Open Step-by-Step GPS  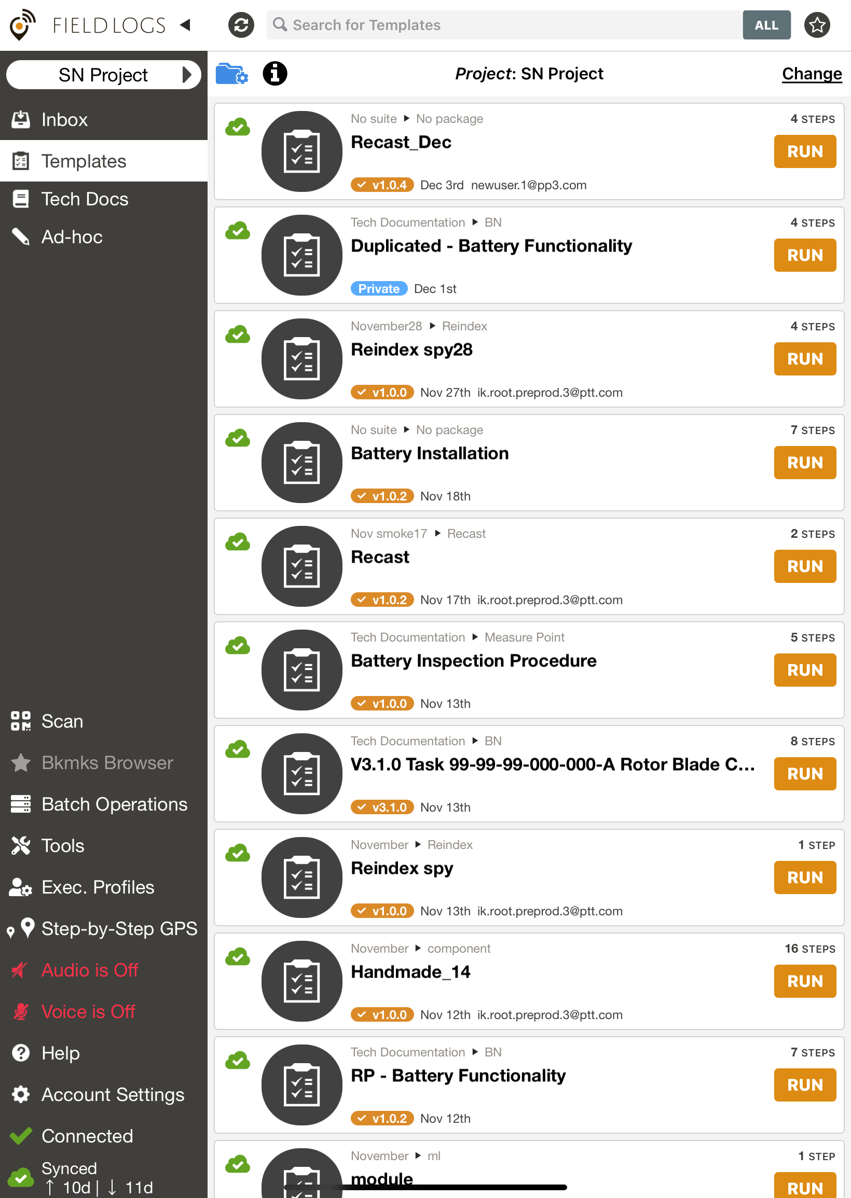click(118, 928)
